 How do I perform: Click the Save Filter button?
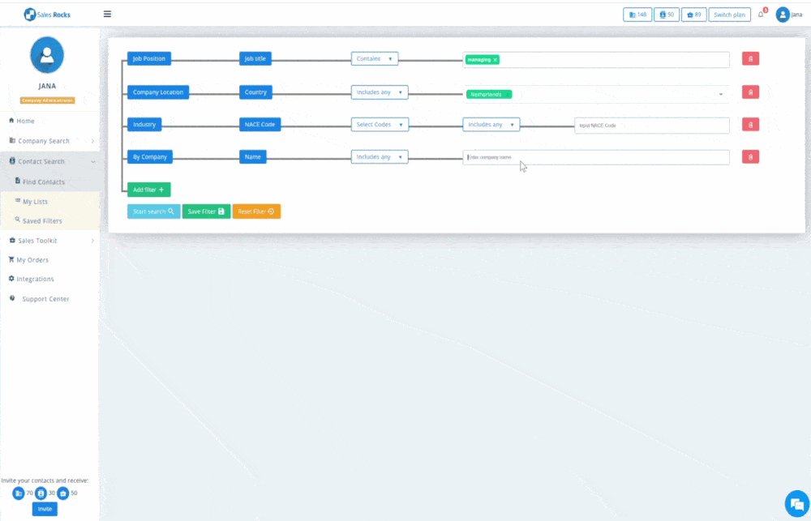[x=206, y=211]
